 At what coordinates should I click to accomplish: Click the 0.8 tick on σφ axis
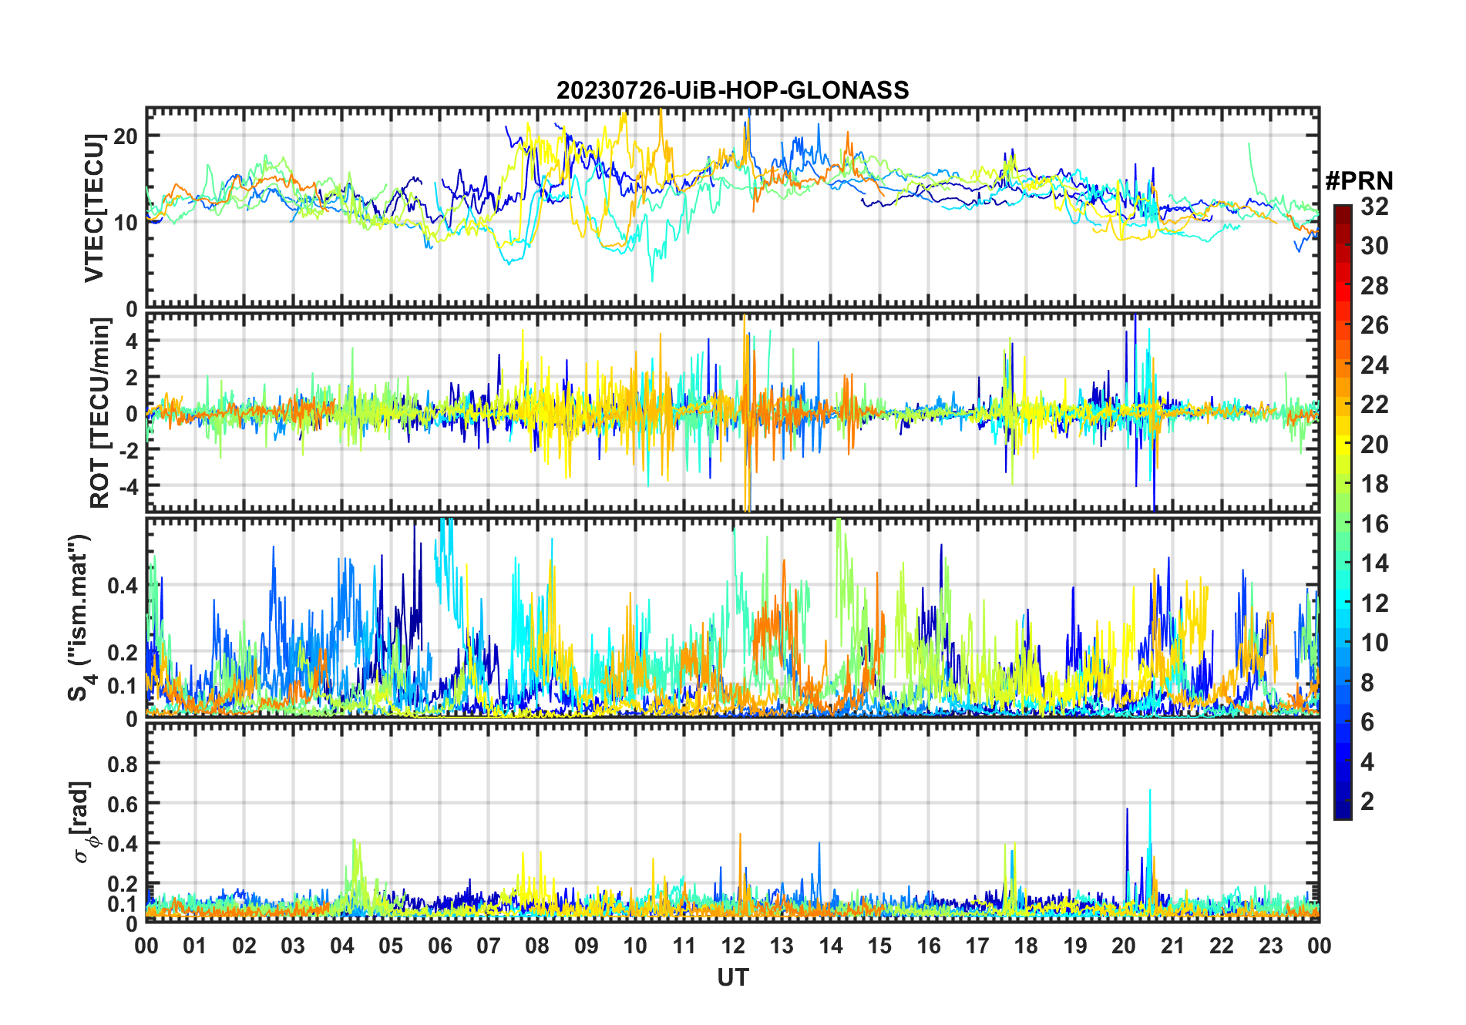tap(123, 764)
